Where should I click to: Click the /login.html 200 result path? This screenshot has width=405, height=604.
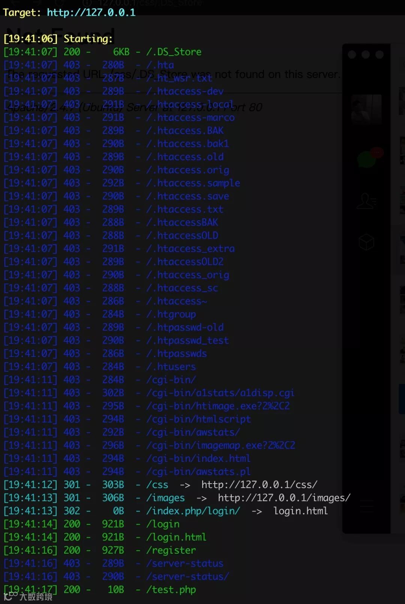click(176, 537)
